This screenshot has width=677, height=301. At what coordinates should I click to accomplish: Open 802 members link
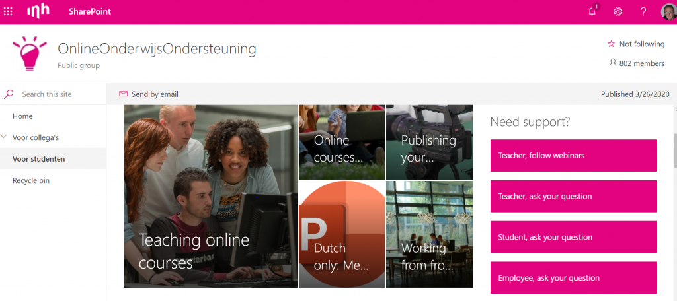point(637,63)
